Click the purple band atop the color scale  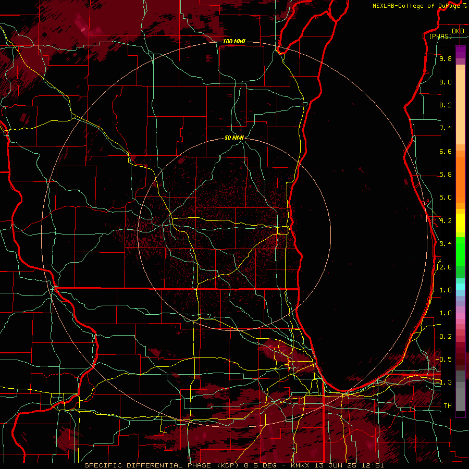pos(460,52)
